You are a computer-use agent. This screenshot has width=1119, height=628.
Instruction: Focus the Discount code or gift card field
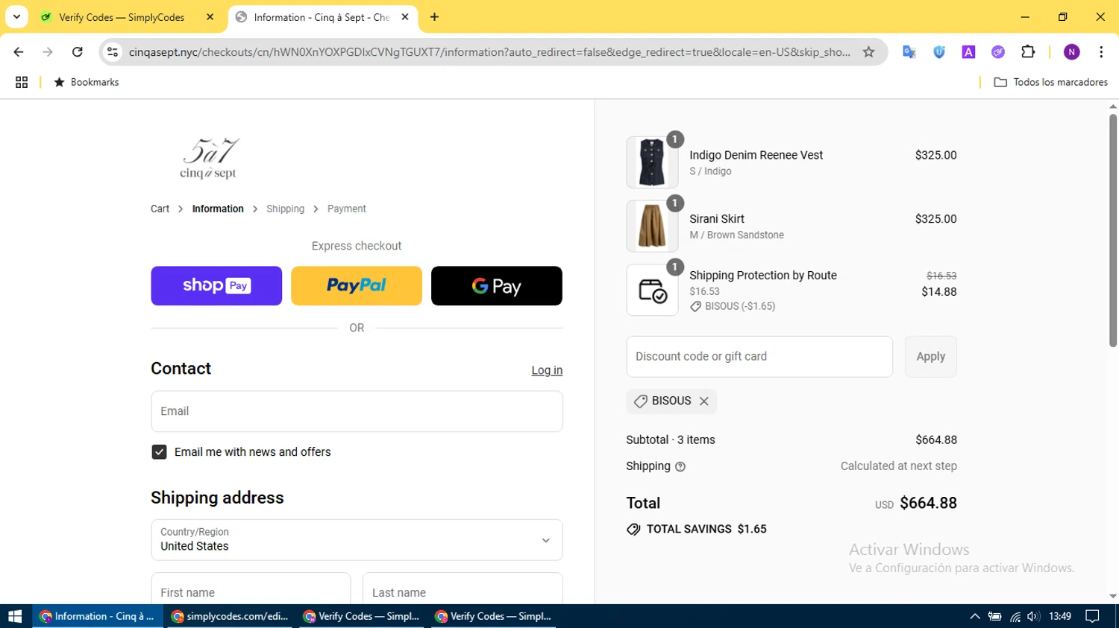pos(759,357)
